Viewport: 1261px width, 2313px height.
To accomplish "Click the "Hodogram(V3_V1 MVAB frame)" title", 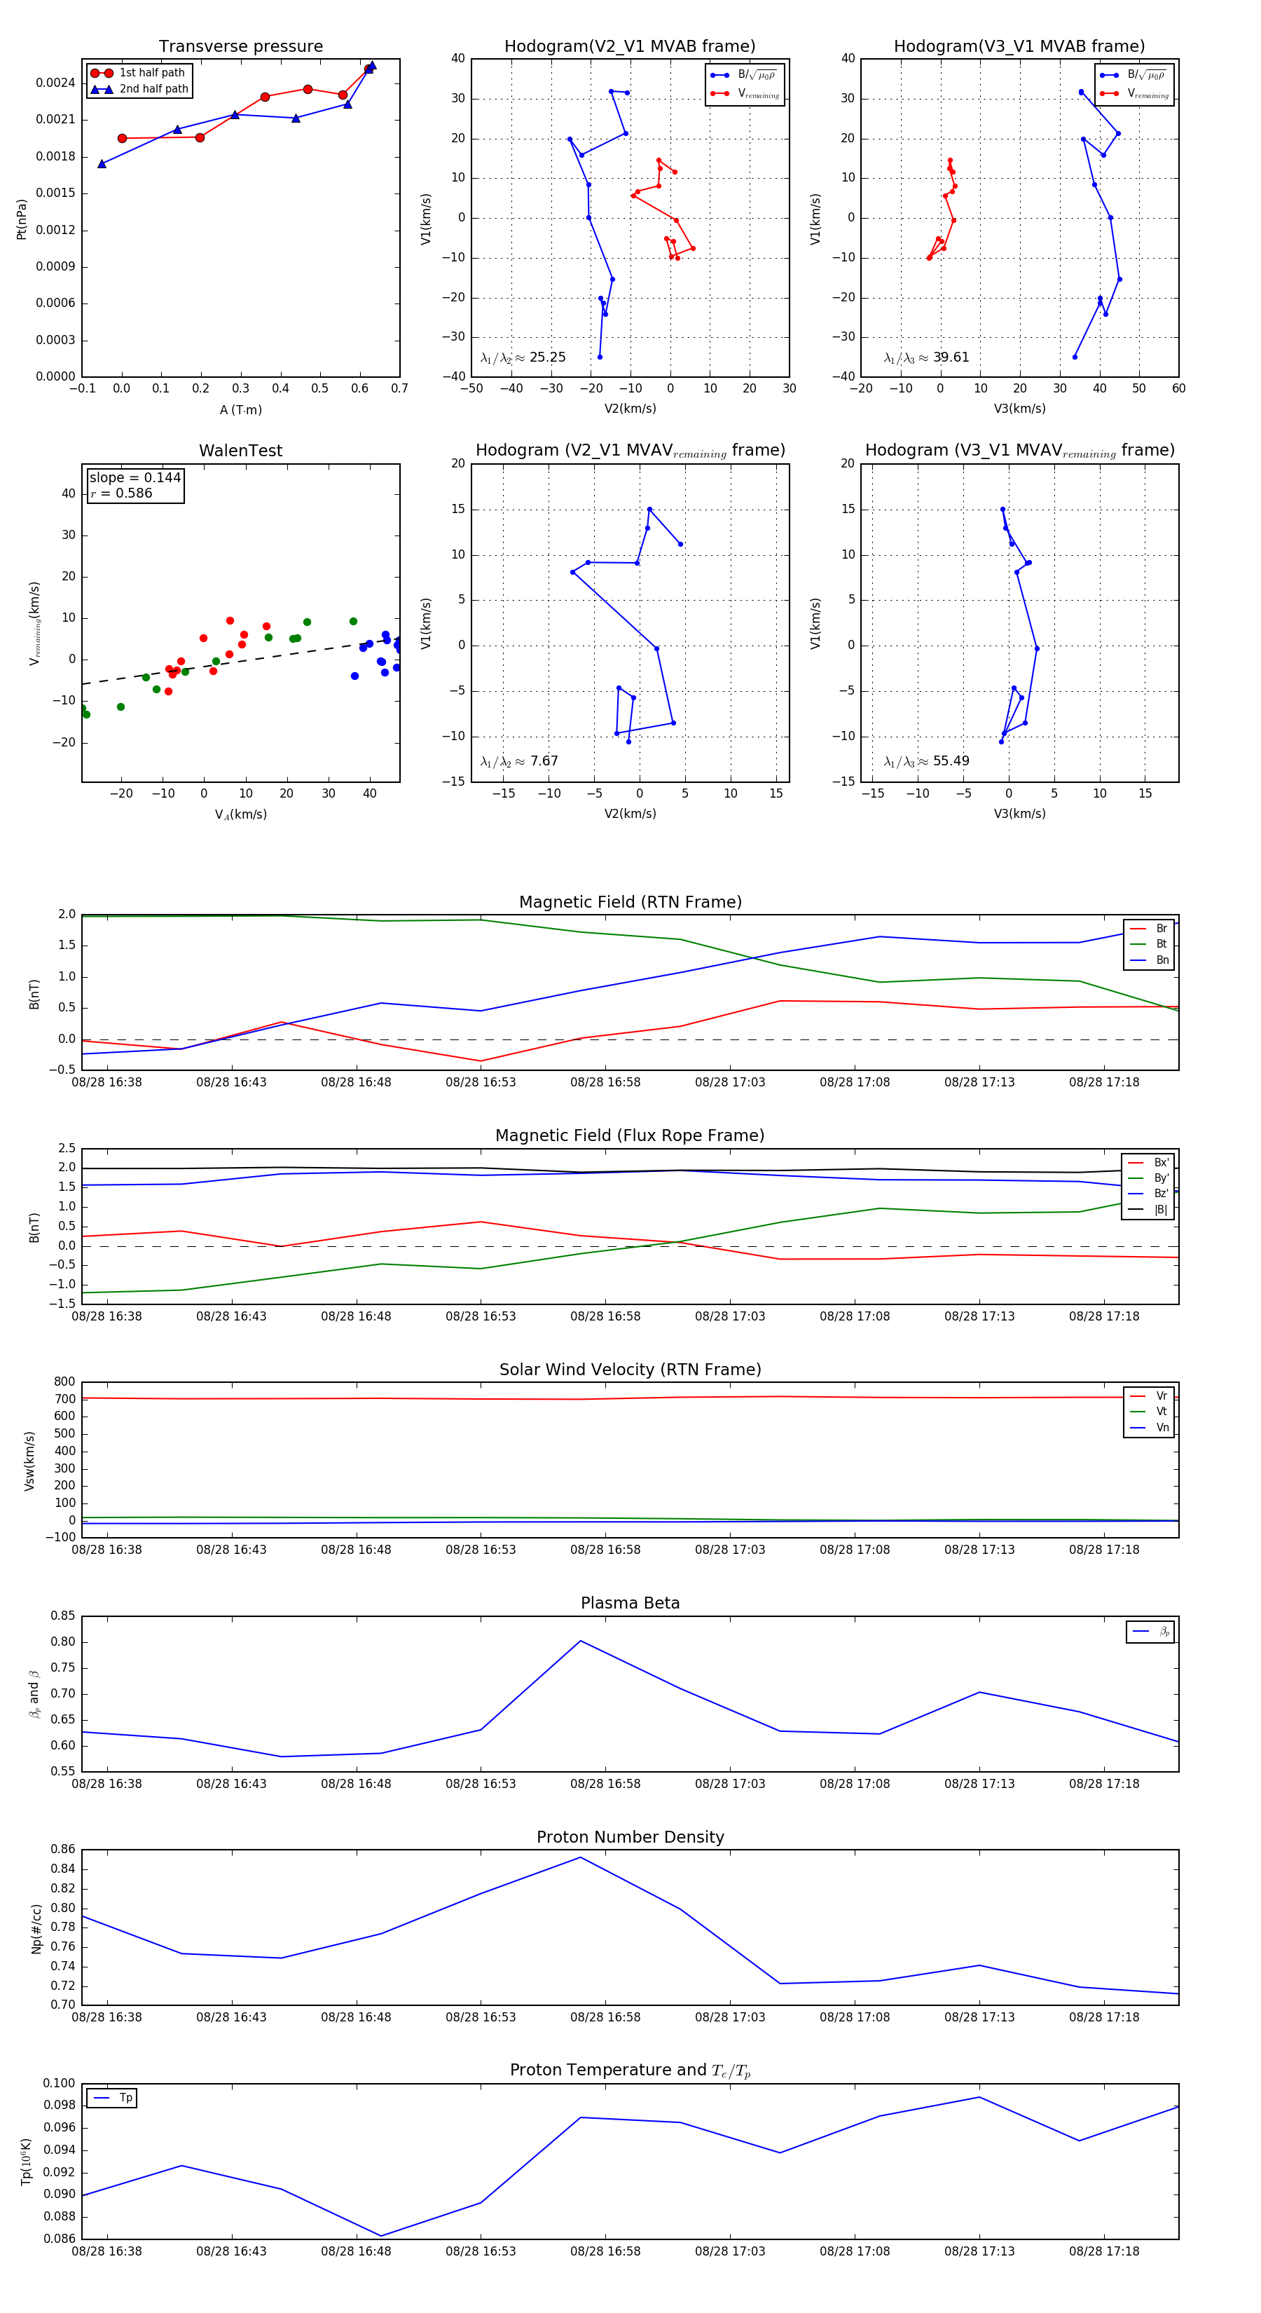I will (1019, 47).
